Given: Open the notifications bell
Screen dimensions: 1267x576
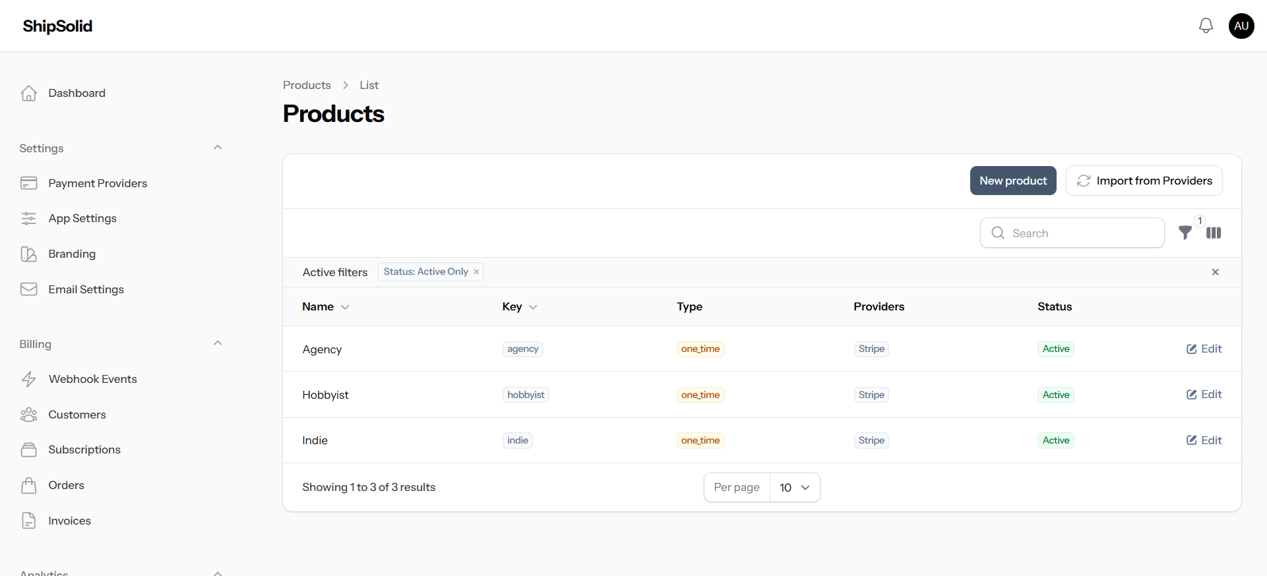Looking at the screenshot, I should (1206, 26).
